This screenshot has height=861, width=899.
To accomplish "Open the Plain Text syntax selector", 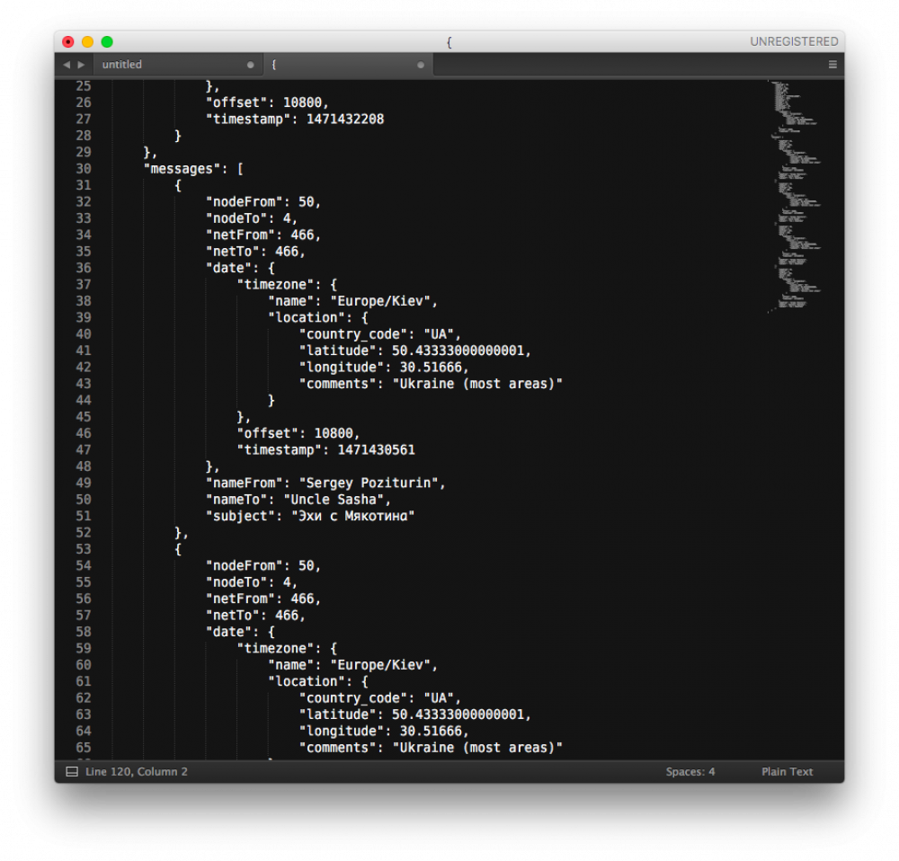I will point(787,771).
